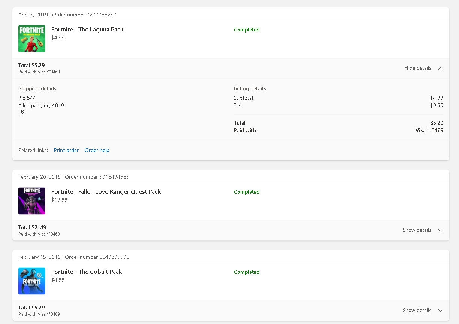This screenshot has height=324, width=459.
Task: Click the Billing details heading
Action: tap(250, 89)
